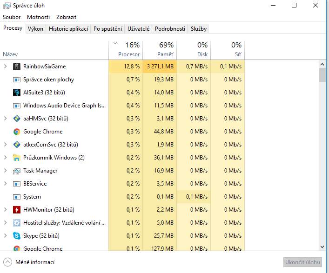
Task: Select the Task Manager process icon
Action: click(17, 171)
